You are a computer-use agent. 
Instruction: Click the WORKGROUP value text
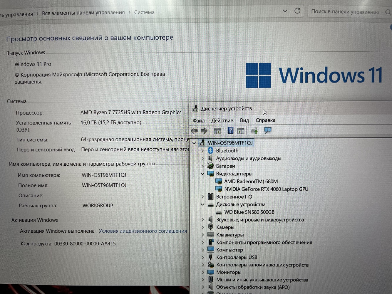coord(98,206)
